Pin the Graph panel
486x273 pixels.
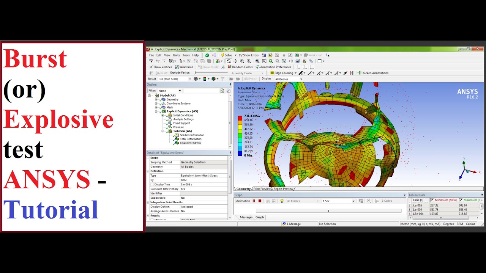404,195
